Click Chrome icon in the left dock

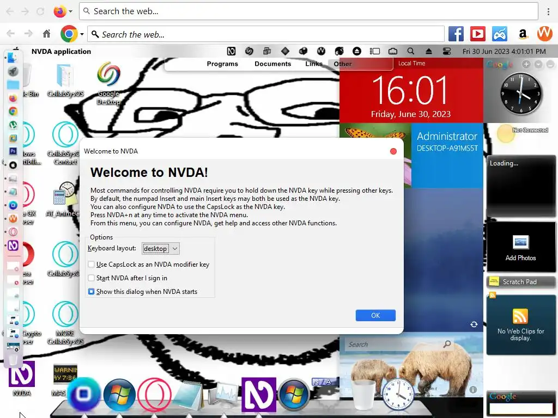pyautogui.click(x=13, y=111)
